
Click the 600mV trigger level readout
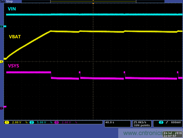click(176, 122)
